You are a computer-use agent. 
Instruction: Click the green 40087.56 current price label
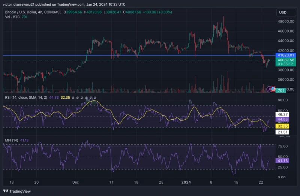point(285,60)
